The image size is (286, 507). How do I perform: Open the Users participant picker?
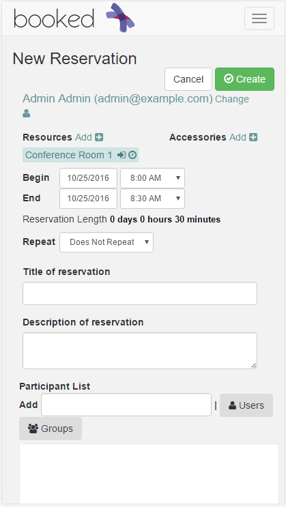pos(246,405)
